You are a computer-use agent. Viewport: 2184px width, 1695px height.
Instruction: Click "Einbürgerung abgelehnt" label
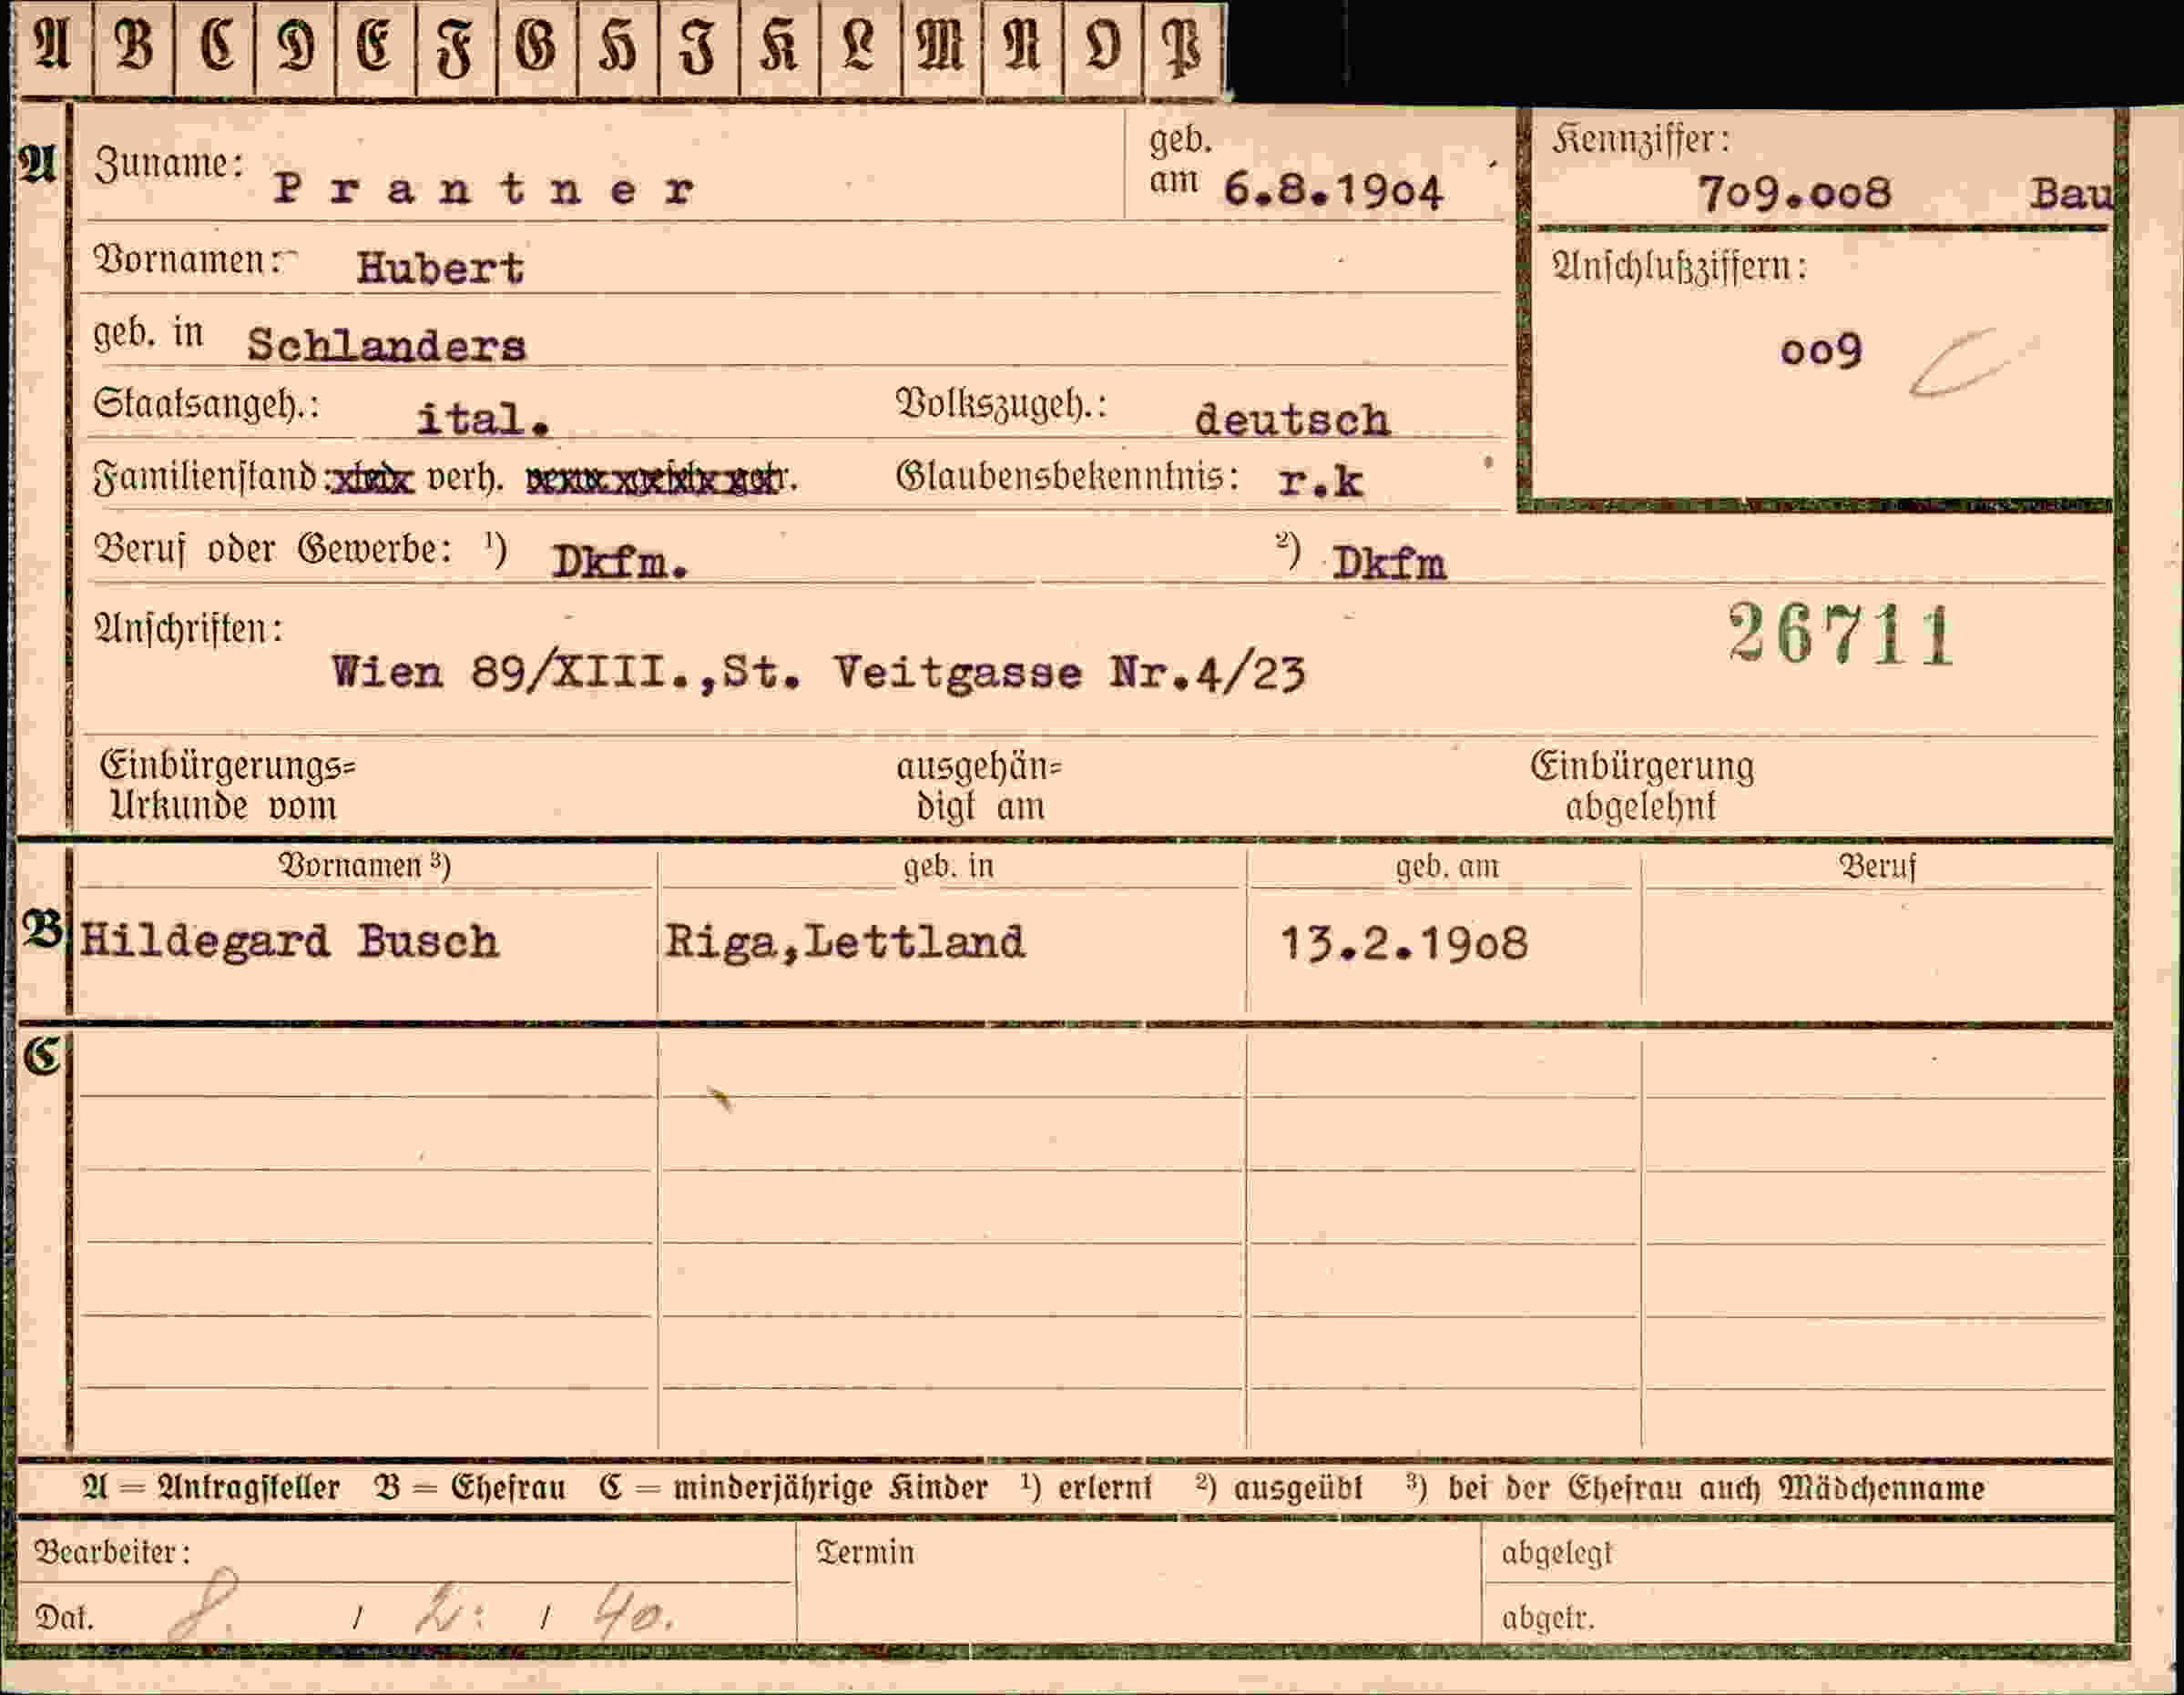(x=1642, y=786)
